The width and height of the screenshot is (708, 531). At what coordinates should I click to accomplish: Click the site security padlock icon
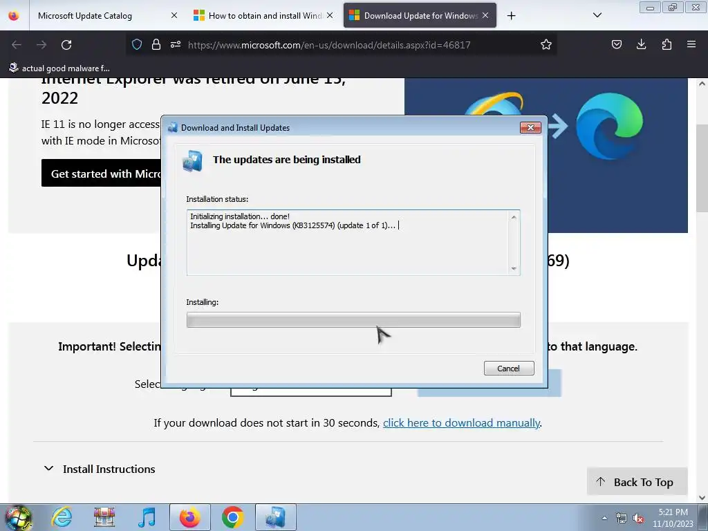(x=156, y=45)
